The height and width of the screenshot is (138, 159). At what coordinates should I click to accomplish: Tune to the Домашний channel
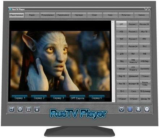(x=133, y=76)
